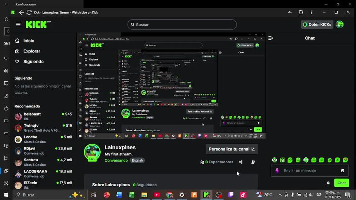Launch Excel from the taskbar
Viewport: 356px width, 200px height.
(131, 195)
